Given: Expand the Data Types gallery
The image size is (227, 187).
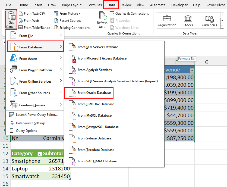Looking at the screenshot, I should coord(222,26).
